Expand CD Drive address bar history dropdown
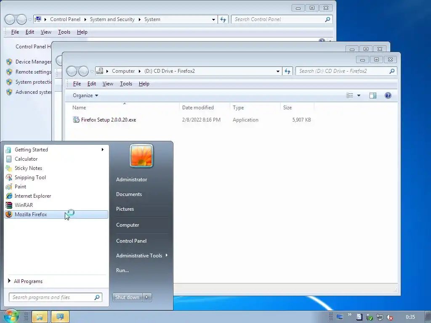 click(x=278, y=71)
